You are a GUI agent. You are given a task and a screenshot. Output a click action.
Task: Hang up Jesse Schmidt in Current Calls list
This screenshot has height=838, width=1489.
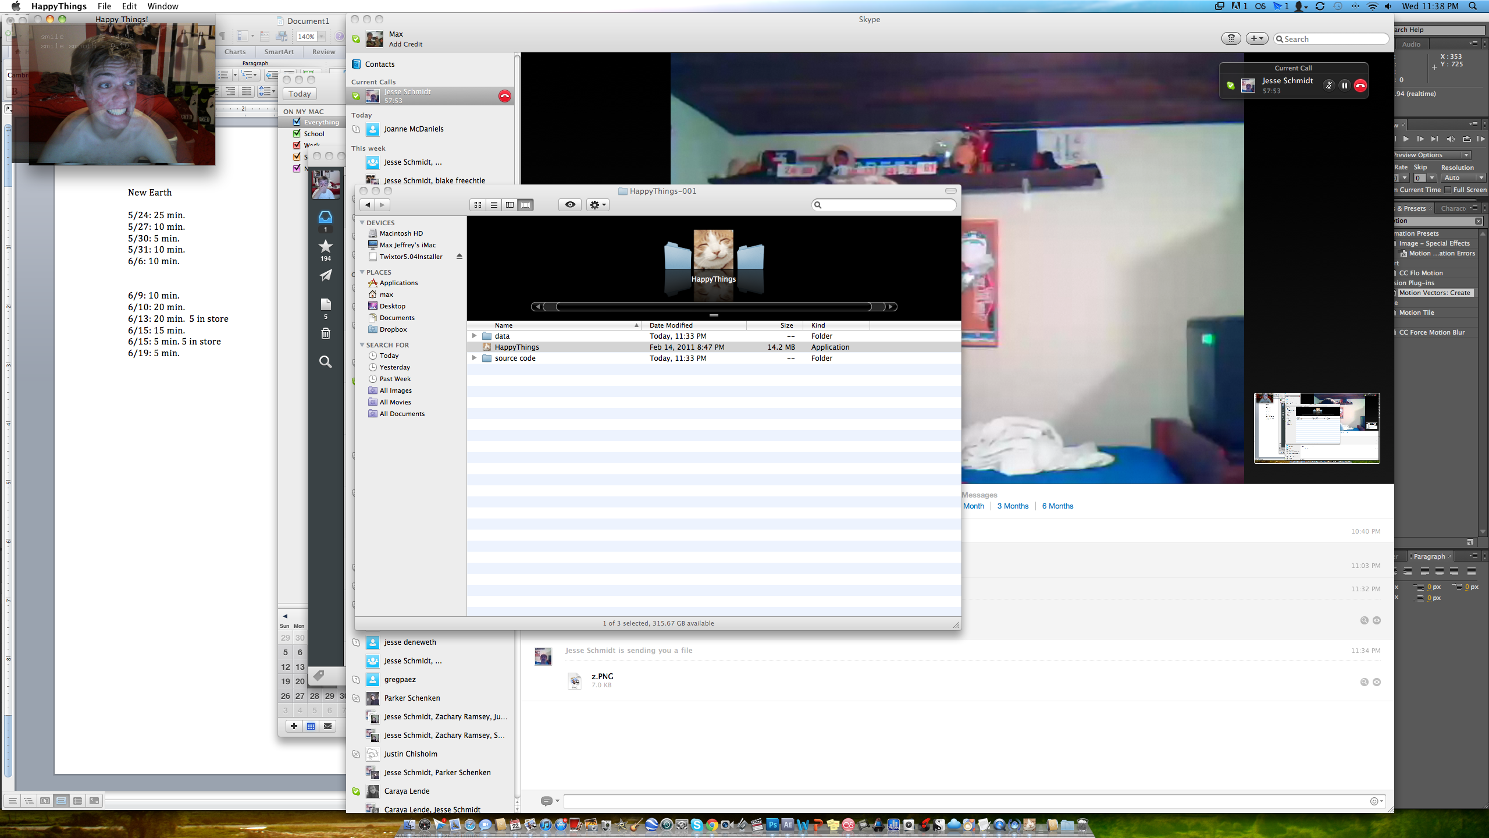[x=504, y=96]
